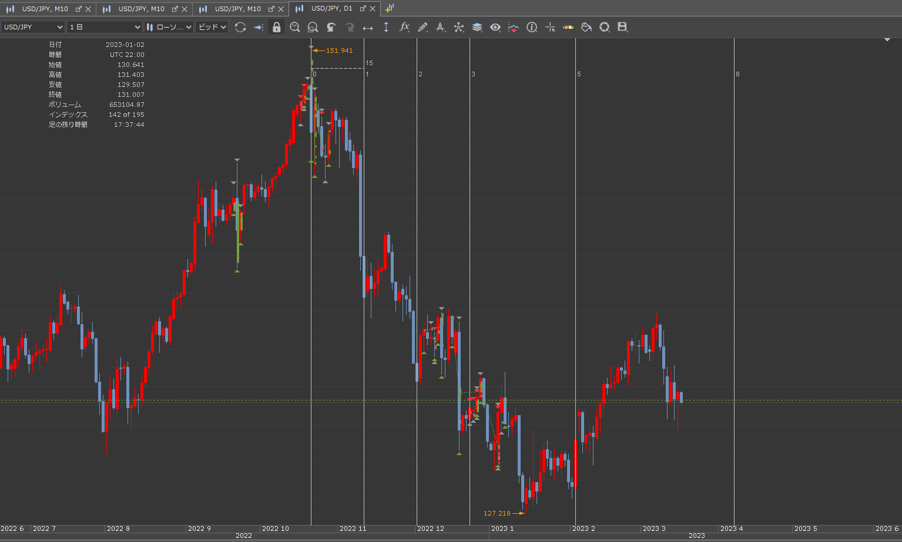Click the 151.941 high price marker

click(339, 51)
